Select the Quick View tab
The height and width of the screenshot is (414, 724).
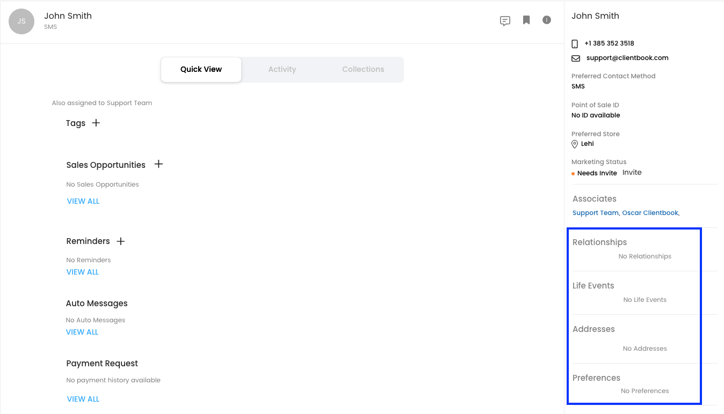201,69
